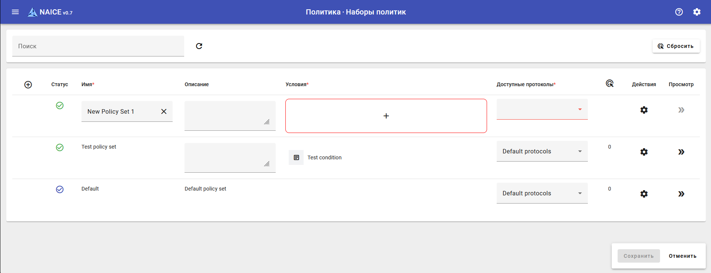Add a new policy set row
Viewport: 711px width, 273px height.
[28, 85]
